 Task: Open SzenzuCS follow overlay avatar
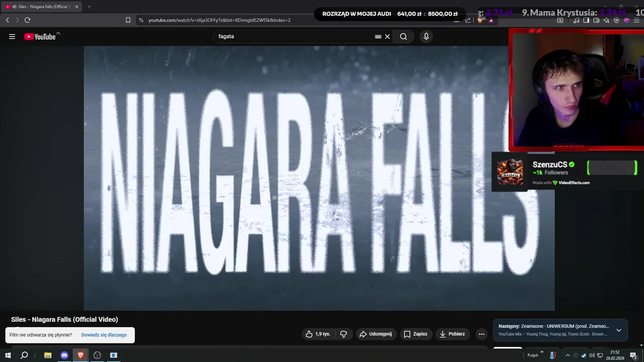[510, 172]
